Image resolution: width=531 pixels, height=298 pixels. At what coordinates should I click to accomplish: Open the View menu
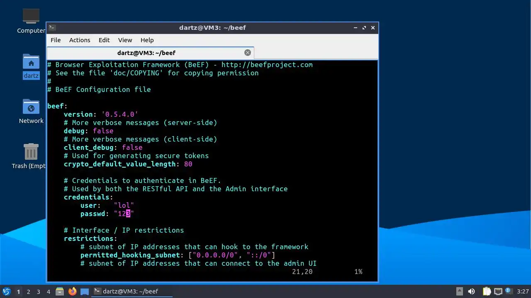pos(125,40)
